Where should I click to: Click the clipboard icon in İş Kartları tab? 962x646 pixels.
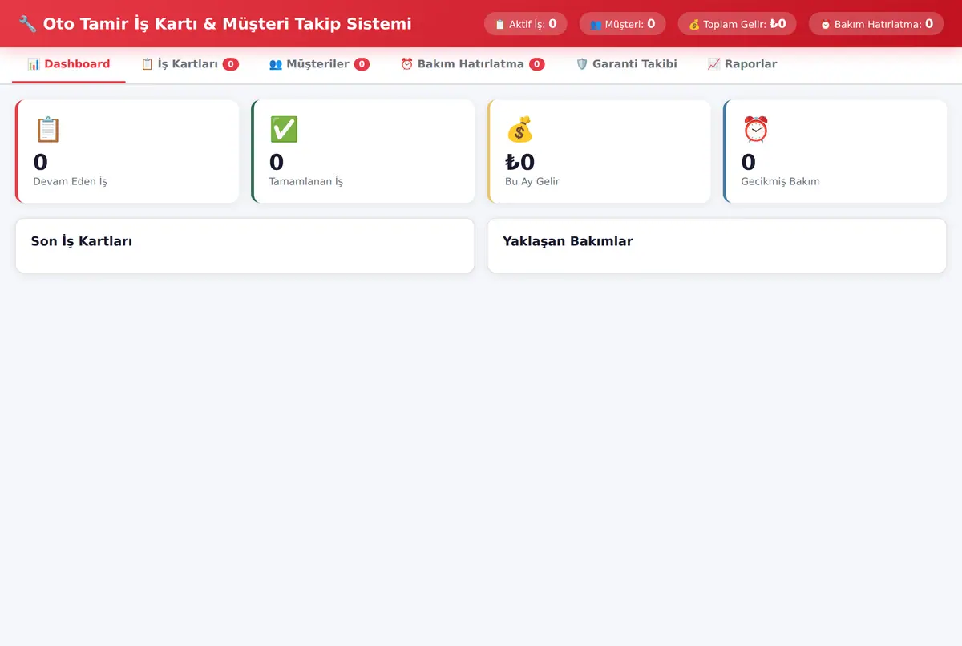click(x=148, y=64)
